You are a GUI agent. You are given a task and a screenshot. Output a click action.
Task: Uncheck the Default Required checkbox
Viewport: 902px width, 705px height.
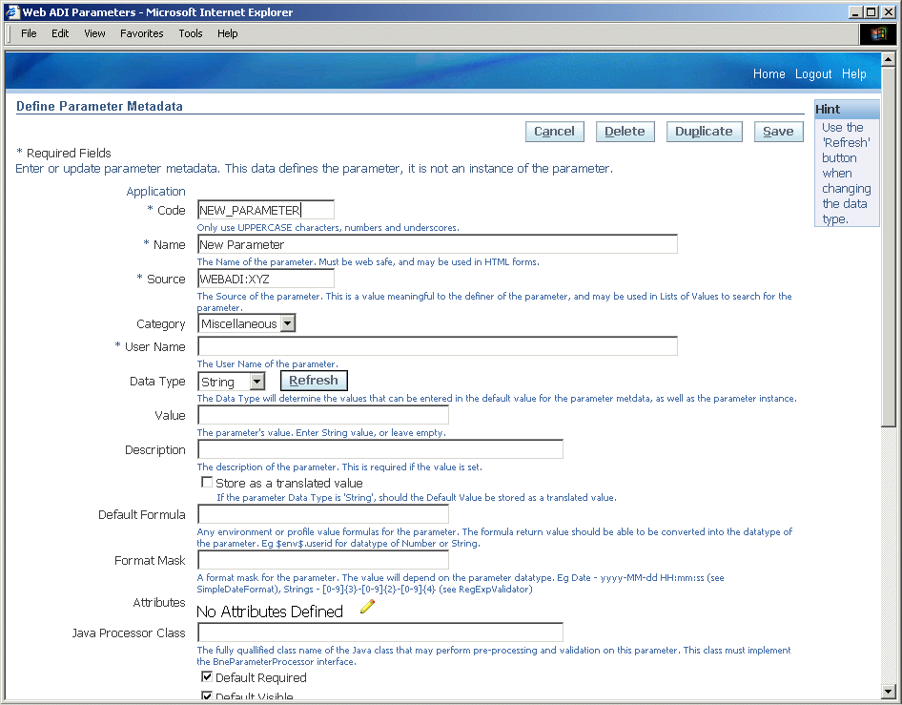click(207, 676)
